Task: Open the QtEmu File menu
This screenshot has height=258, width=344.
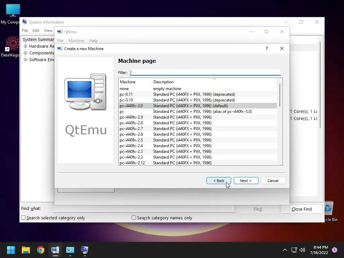Action: (x=60, y=41)
